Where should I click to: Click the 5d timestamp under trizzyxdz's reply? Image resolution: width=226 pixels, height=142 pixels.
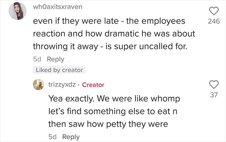tap(52, 137)
